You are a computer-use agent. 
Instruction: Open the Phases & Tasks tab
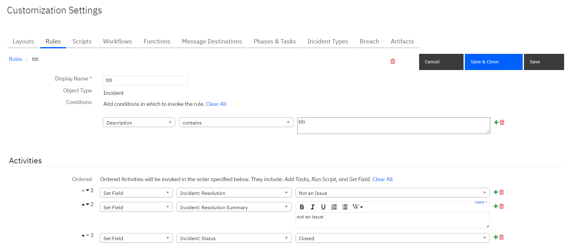coord(275,42)
